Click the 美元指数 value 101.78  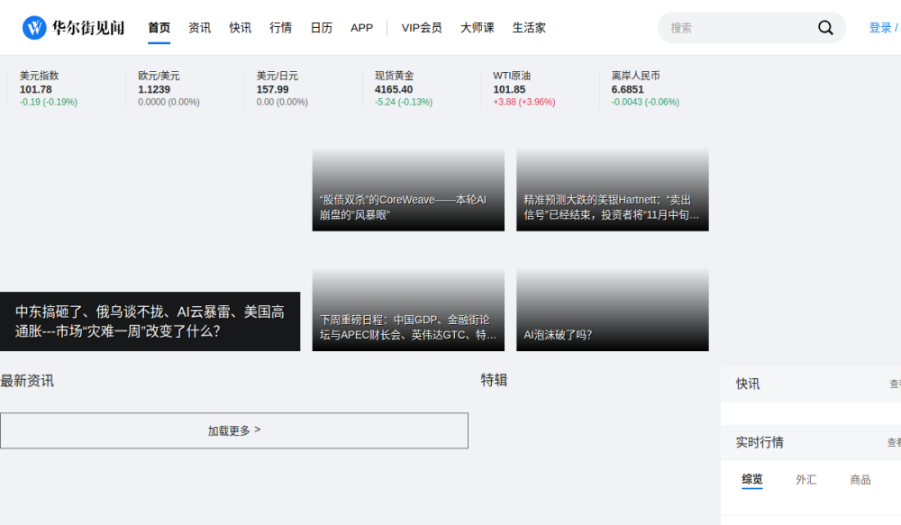coord(36,89)
